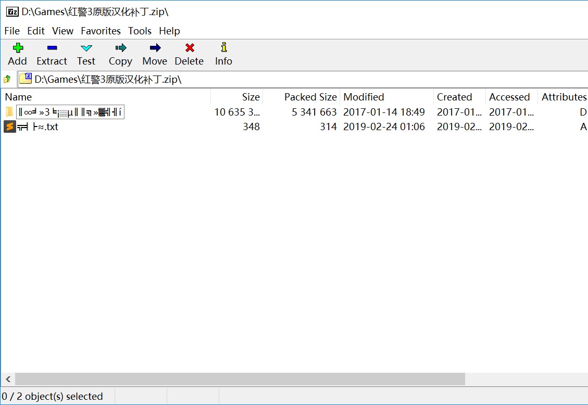588x405 pixels.
Task: Open the Favorites menu
Action: (x=101, y=31)
